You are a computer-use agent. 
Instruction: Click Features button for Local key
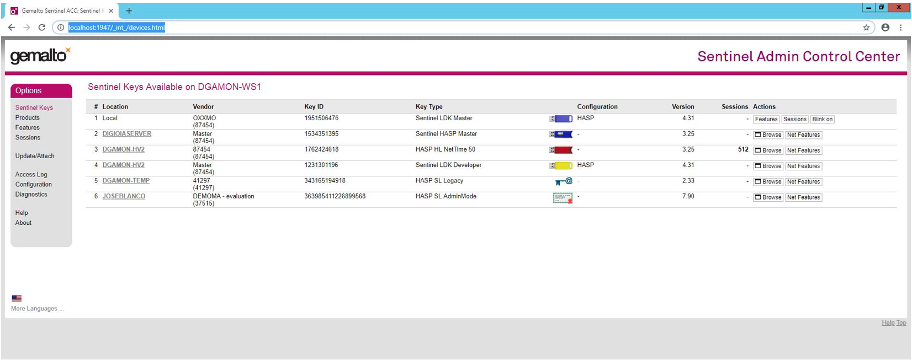click(x=766, y=119)
